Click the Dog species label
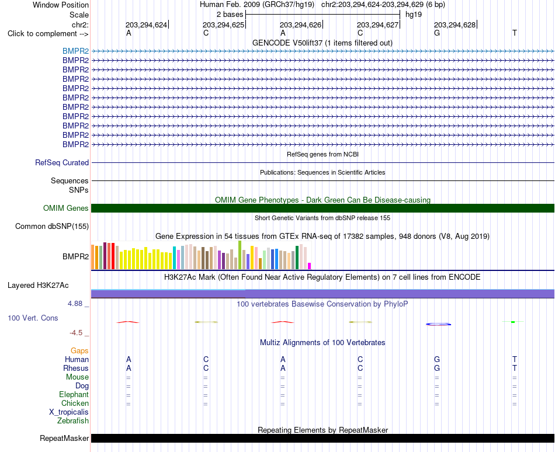The width and height of the screenshot is (555, 452). (82, 386)
